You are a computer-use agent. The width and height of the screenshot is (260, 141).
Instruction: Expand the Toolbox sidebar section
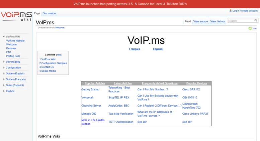tap(4, 91)
